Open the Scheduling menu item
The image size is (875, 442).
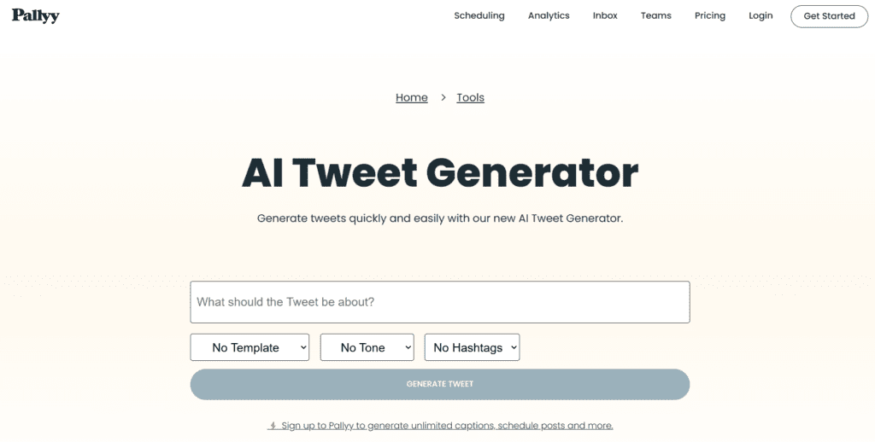pyautogui.click(x=479, y=15)
